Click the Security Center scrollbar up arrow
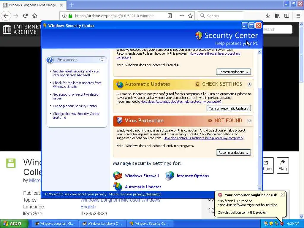The width and height of the screenshot is (304, 228). [x=259, y=52]
